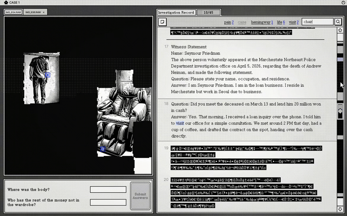Image resolution: width=347 pixels, height=216 pixels.
Task: Click Name: Seymour Friedman line
Action: (x=196, y=53)
